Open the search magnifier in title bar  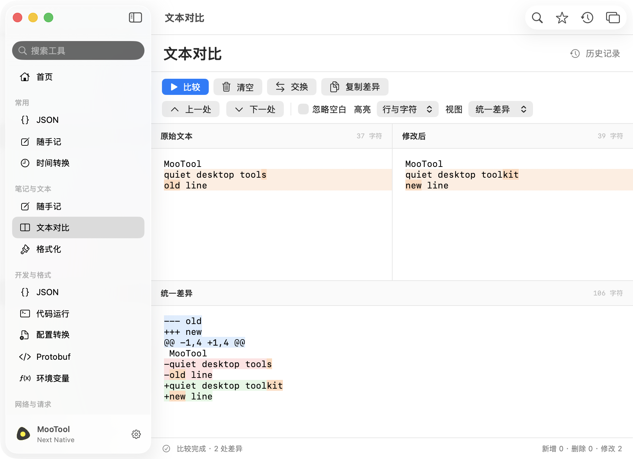[537, 17]
